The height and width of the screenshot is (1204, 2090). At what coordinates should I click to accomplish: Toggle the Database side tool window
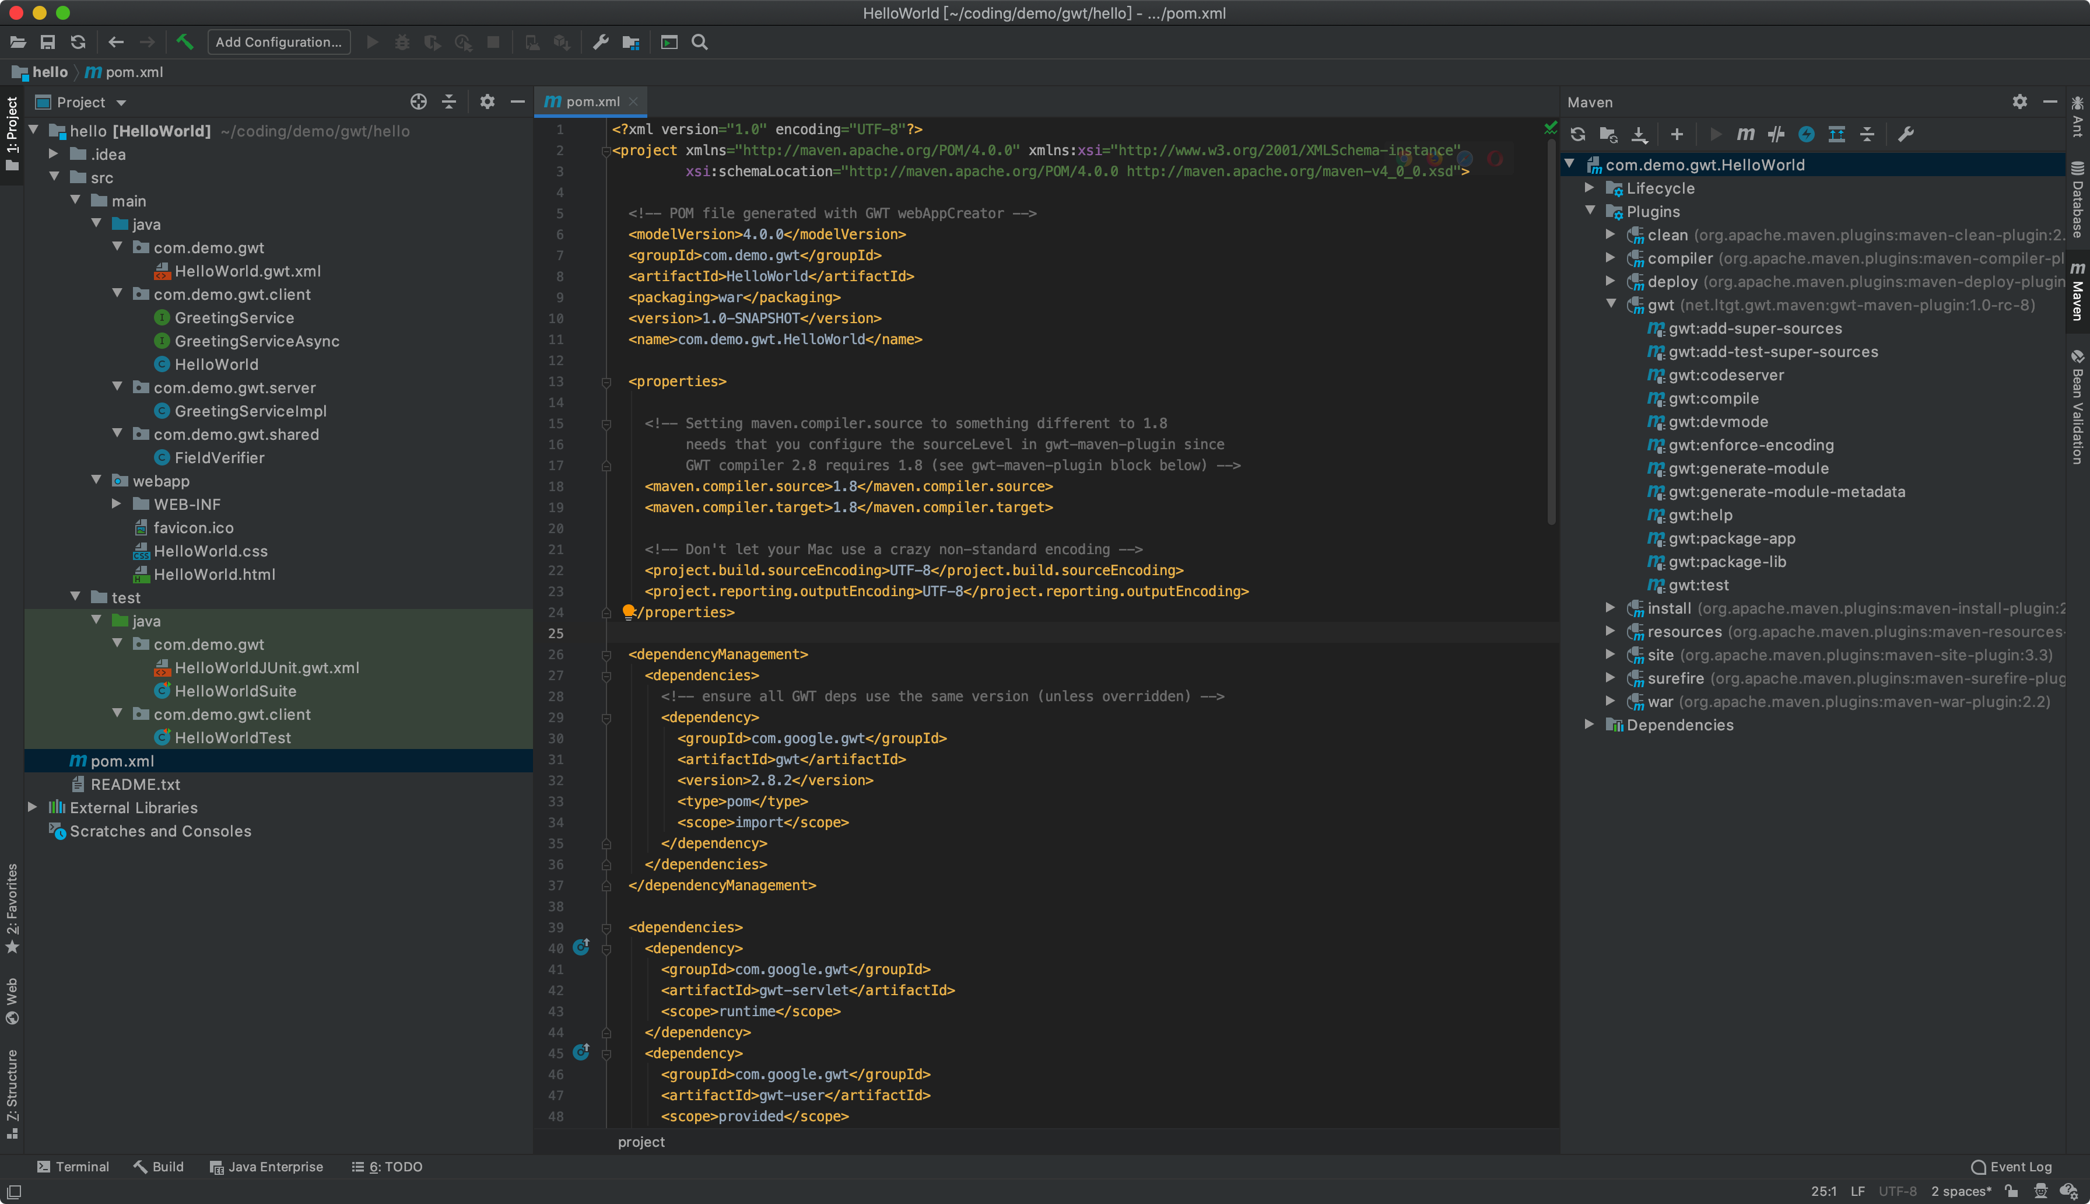coord(2078,199)
